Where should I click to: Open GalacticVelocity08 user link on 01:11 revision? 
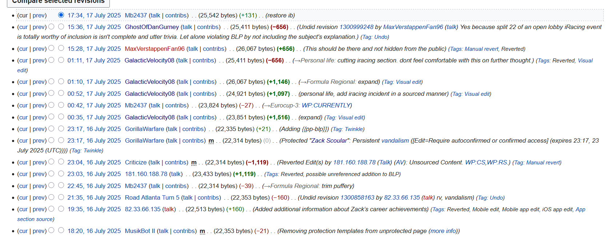tap(149, 60)
